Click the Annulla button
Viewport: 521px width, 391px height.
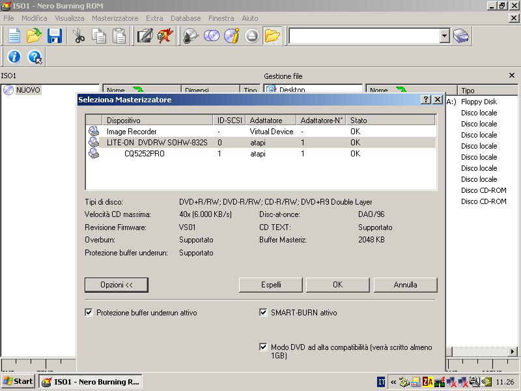click(x=405, y=285)
